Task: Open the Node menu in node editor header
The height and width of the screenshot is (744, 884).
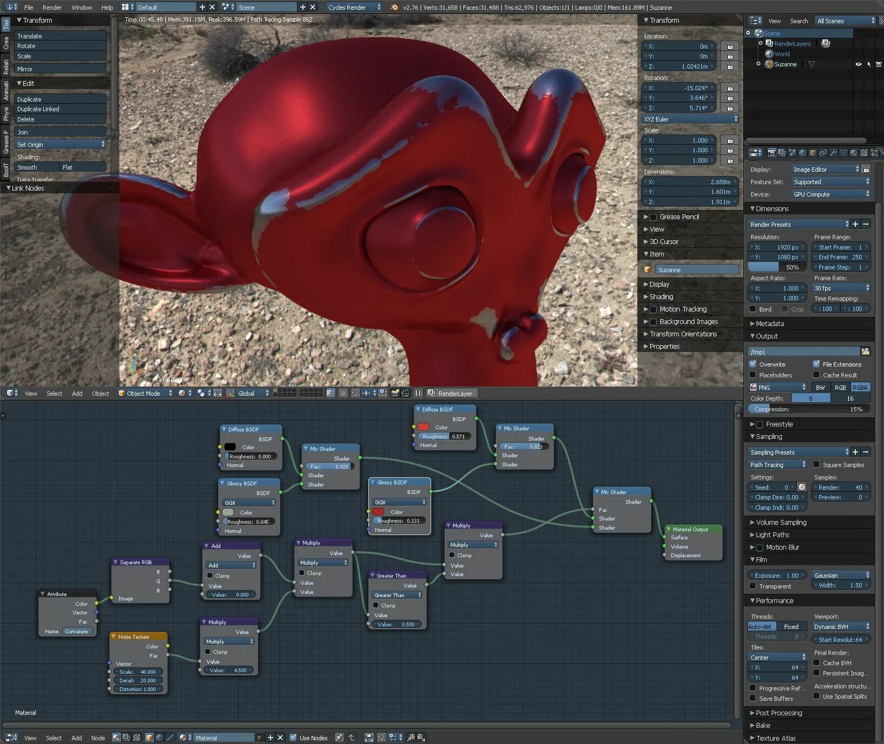Action: click(x=98, y=738)
